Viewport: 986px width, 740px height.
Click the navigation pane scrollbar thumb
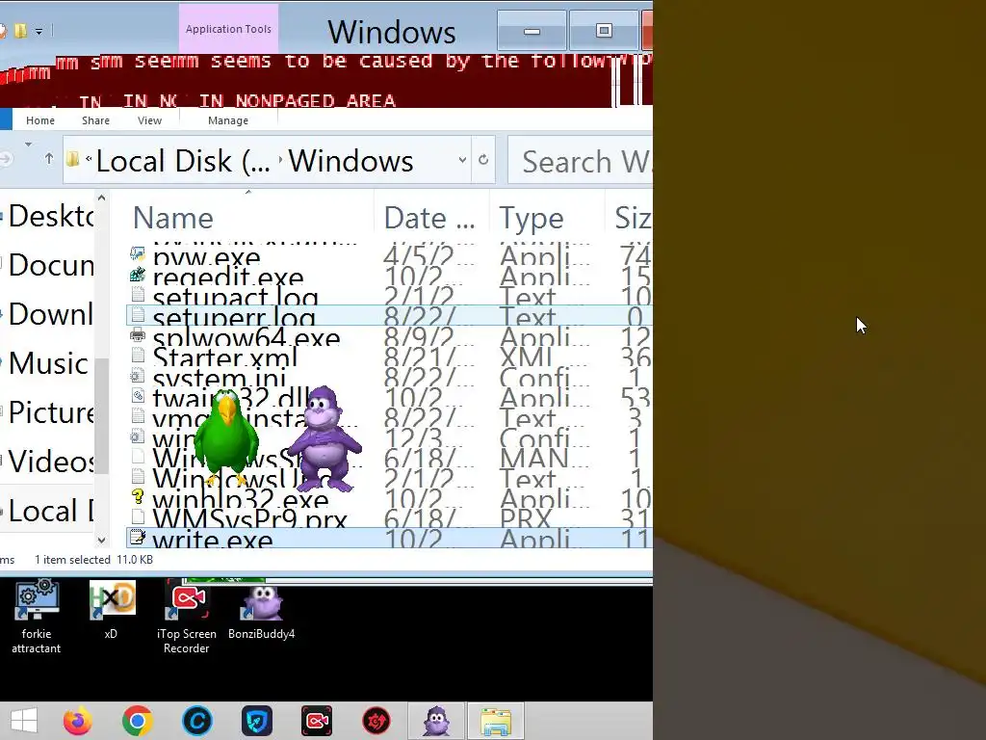pyautogui.click(x=102, y=415)
